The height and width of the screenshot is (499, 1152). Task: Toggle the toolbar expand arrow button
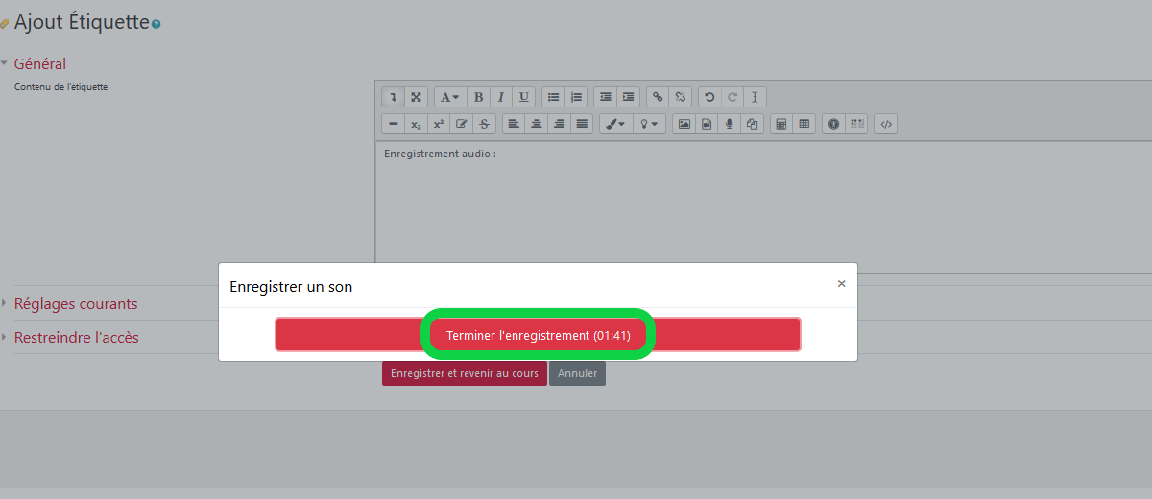(393, 97)
